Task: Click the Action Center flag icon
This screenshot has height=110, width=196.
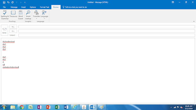Action: [178, 107]
